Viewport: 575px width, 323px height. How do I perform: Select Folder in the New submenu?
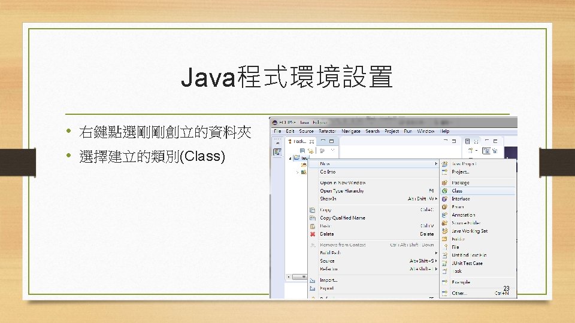477,239
